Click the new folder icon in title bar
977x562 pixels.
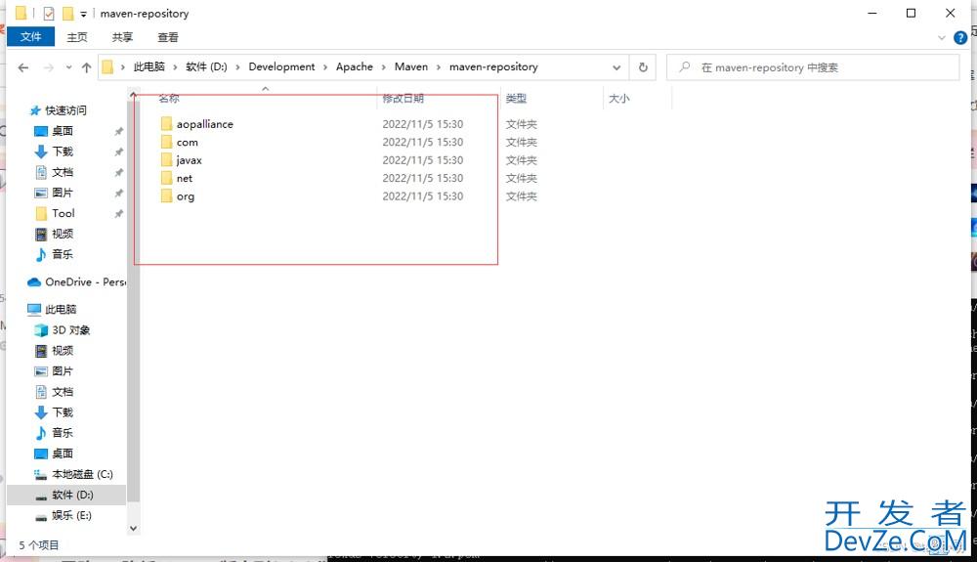click(68, 13)
